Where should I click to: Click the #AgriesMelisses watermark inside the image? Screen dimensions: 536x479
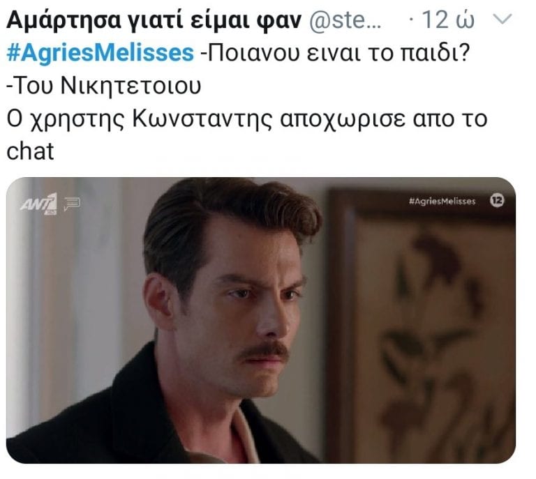click(x=442, y=201)
